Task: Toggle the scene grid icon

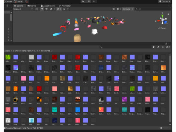Action: pos(64,9)
